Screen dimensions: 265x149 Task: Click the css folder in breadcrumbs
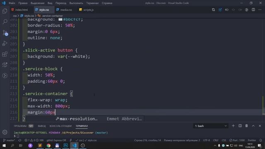pos(15,16)
